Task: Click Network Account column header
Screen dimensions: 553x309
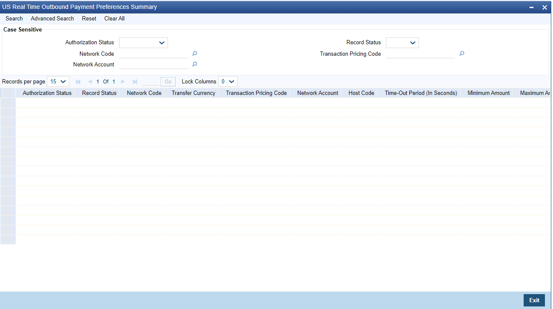Action: click(318, 93)
